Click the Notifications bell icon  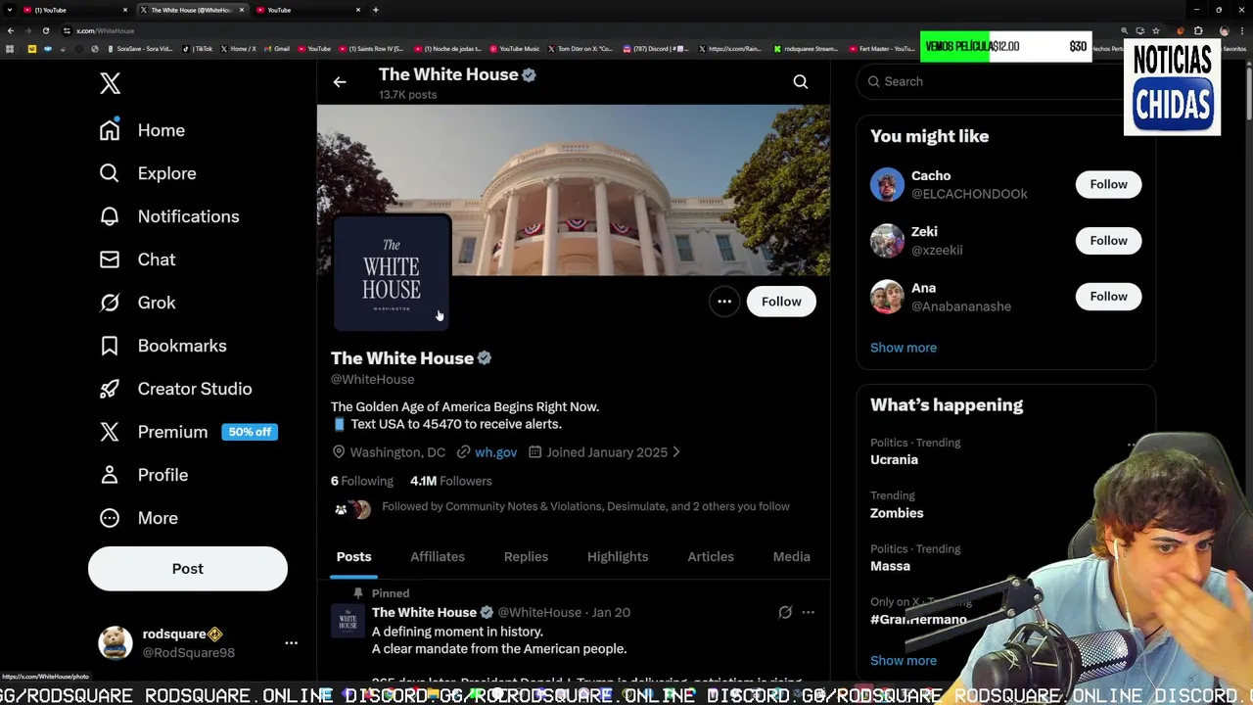tap(110, 216)
